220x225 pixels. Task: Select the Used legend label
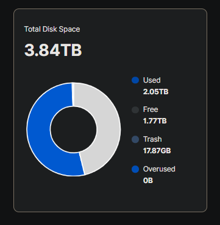point(152,80)
